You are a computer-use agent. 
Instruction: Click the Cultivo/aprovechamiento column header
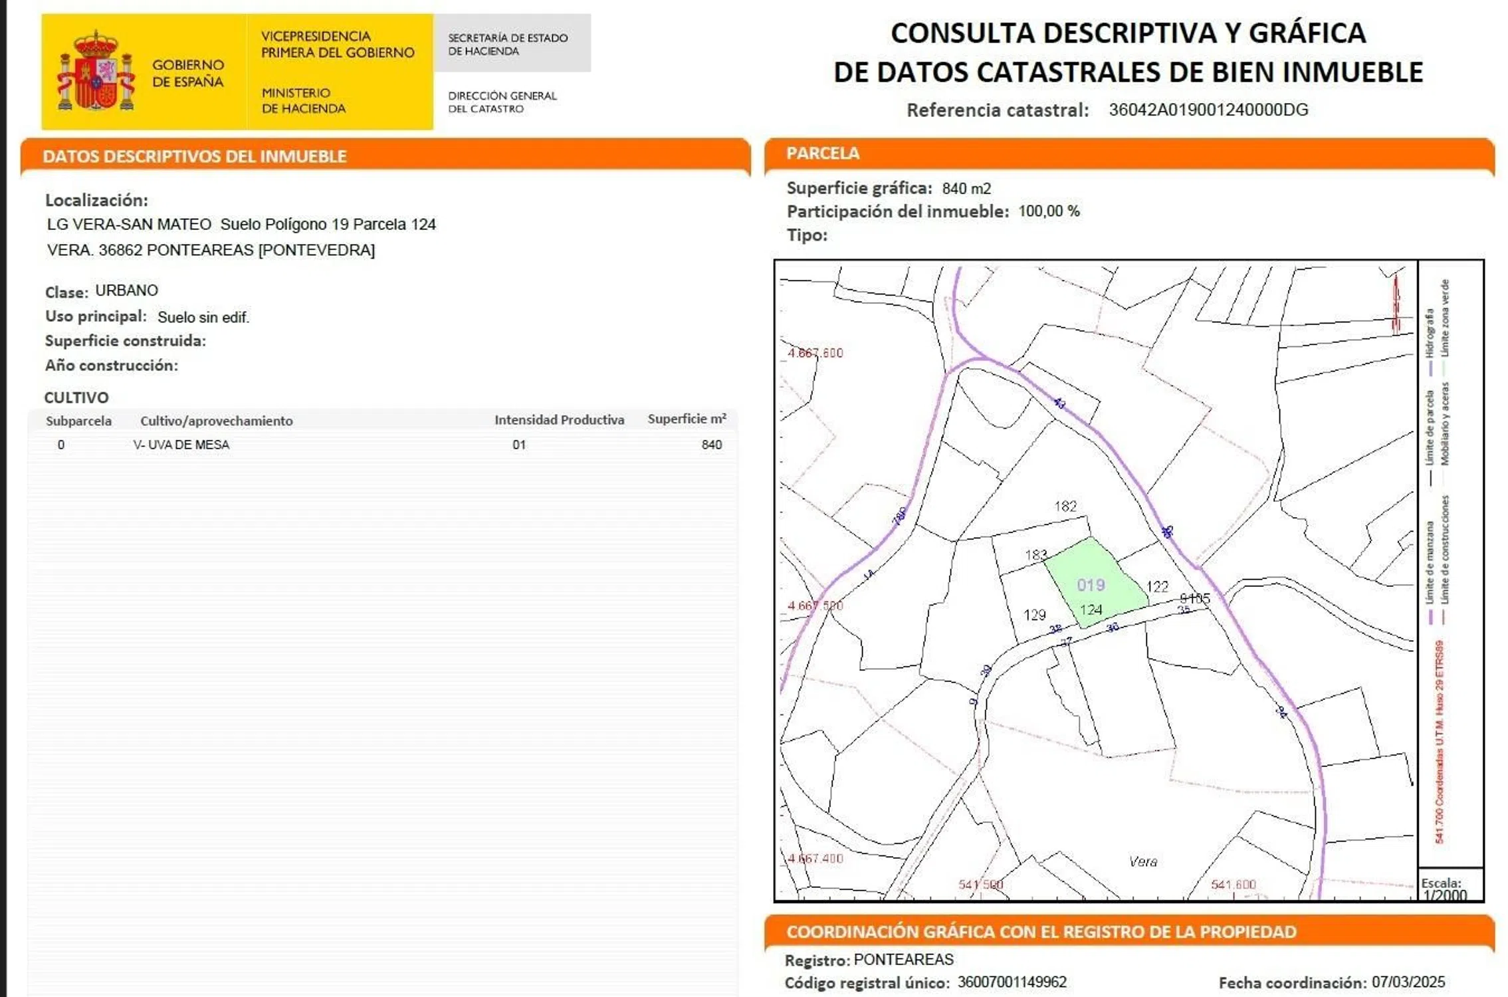point(216,421)
